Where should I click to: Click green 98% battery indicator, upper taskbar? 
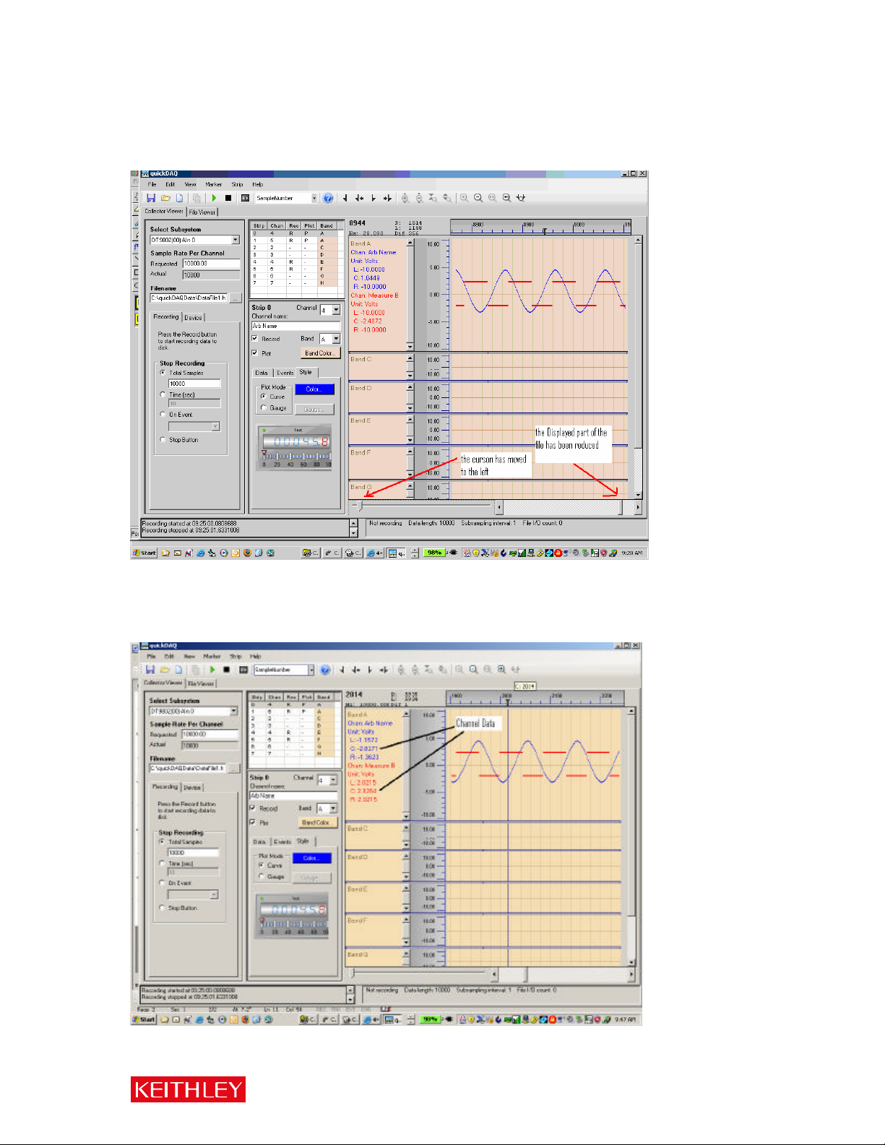pyautogui.click(x=434, y=553)
